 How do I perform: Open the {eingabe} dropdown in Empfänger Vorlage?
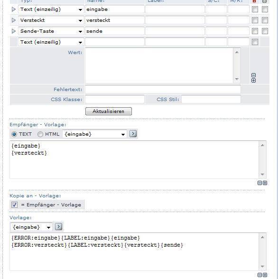[94, 134]
